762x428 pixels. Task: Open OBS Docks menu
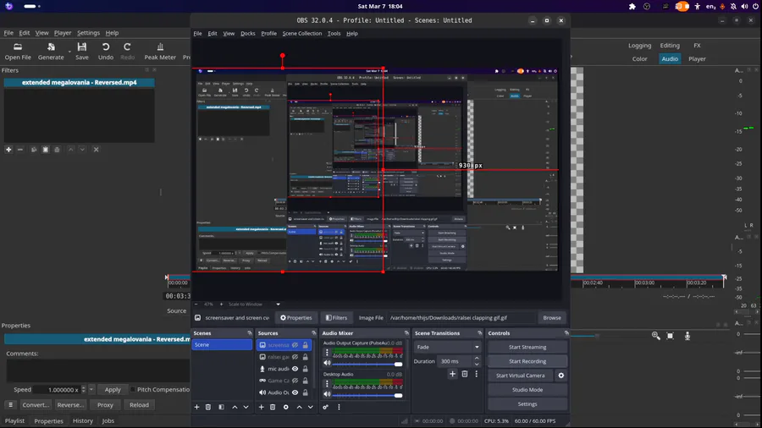pos(248,34)
